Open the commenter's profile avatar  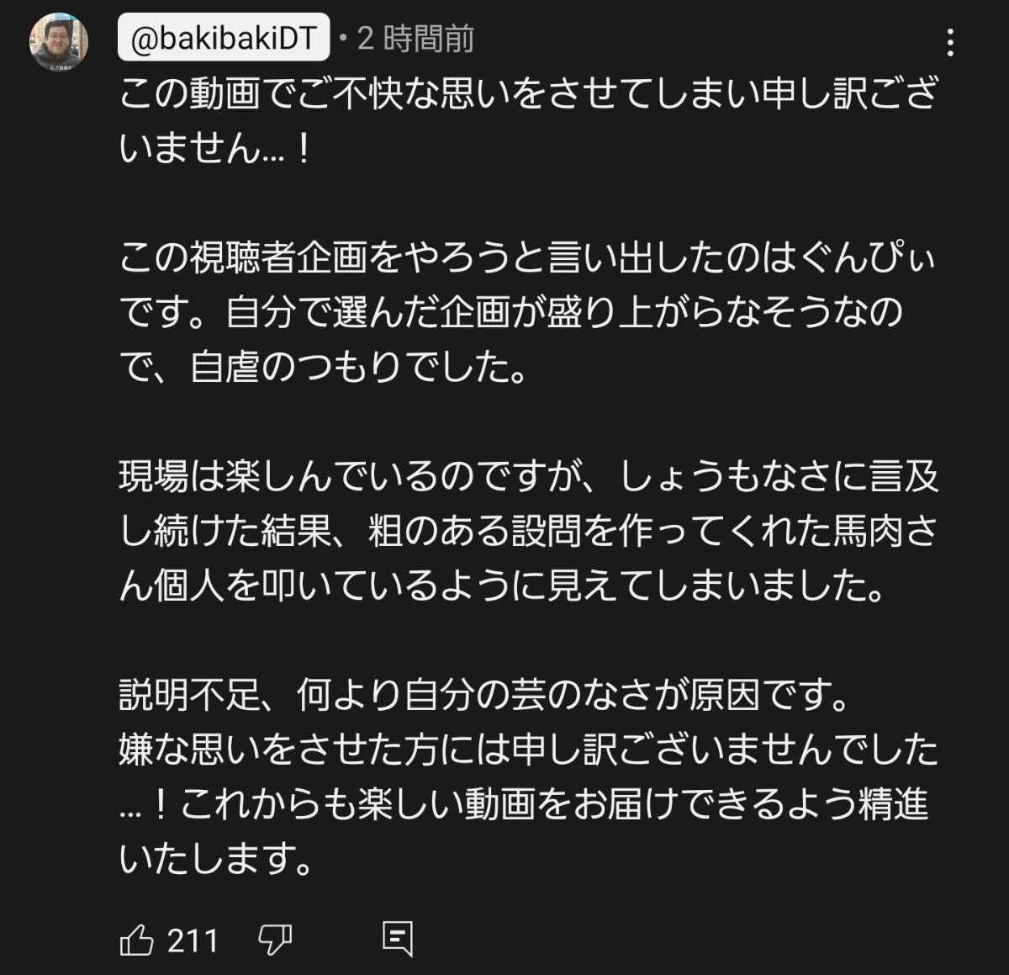[60, 42]
